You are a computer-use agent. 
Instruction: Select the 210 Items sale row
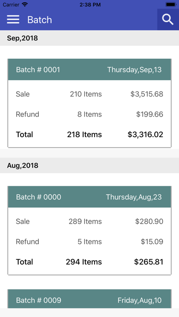pyautogui.click(x=89, y=94)
